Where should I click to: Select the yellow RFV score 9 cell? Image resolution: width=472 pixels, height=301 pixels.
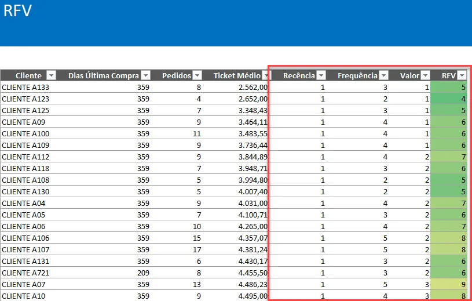[x=449, y=284]
